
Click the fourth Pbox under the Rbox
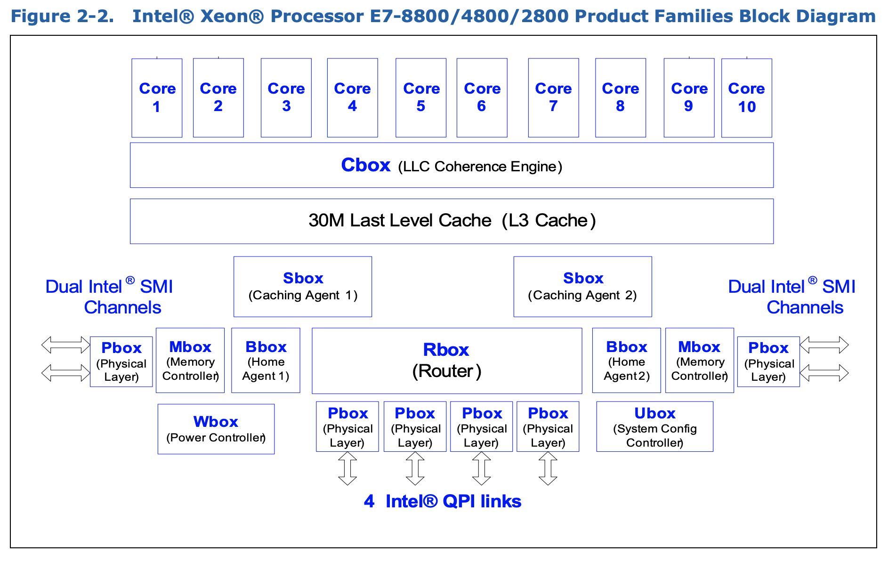click(548, 427)
